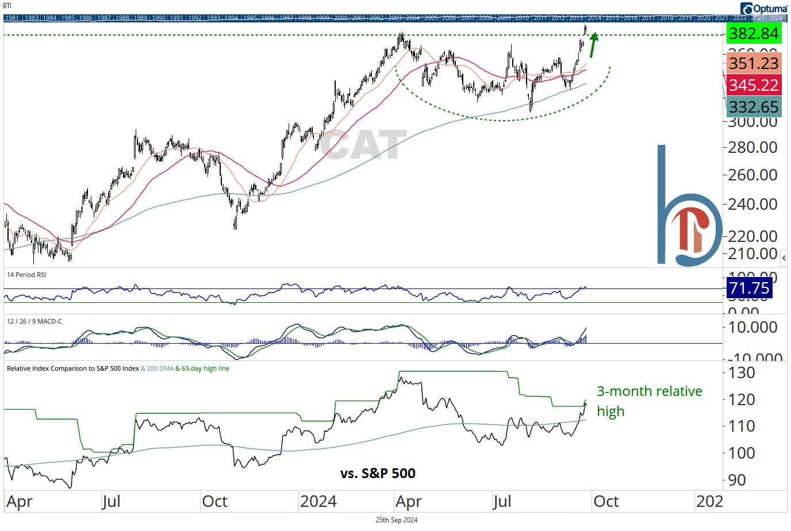Click the '3-month relative high' annotation
Viewport: 791px width, 531px height.
pos(650,401)
